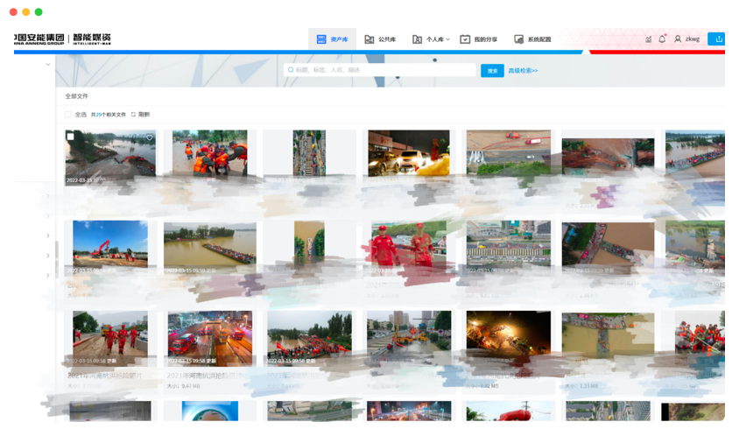
Task: Click the 中国安能集团 logo
Action: (x=39, y=39)
